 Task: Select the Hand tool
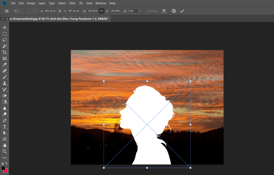pyautogui.click(x=5, y=145)
